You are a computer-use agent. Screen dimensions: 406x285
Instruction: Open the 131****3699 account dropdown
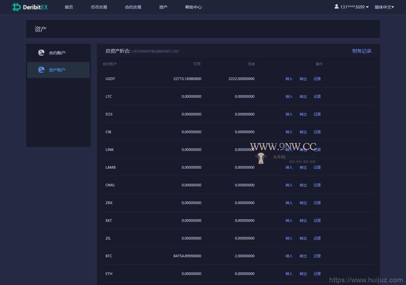click(354, 7)
